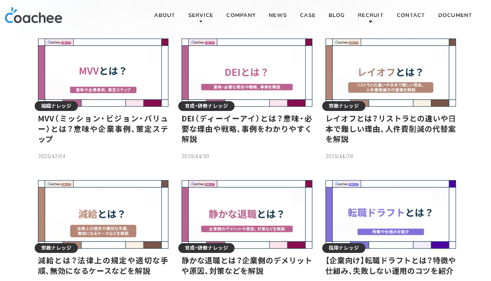Click the 採用ナレッジ category label
491x281 pixels.
(x=343, y=248)
